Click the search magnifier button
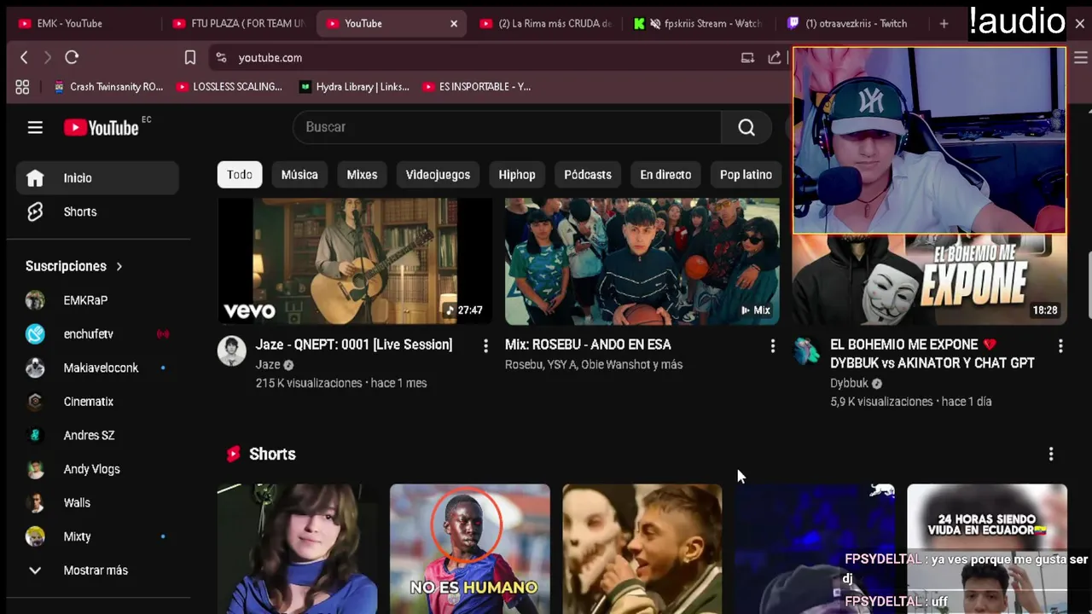The height and width of the screenshot is (614, 1092). click(746, 127)
